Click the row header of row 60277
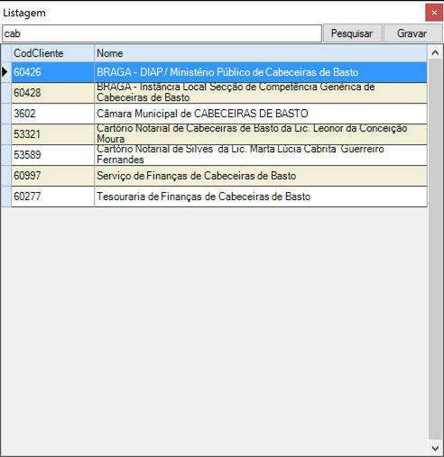 tap(6, 197)
